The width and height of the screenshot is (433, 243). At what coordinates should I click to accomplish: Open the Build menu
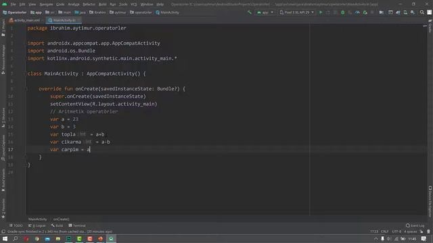point(102,5)
